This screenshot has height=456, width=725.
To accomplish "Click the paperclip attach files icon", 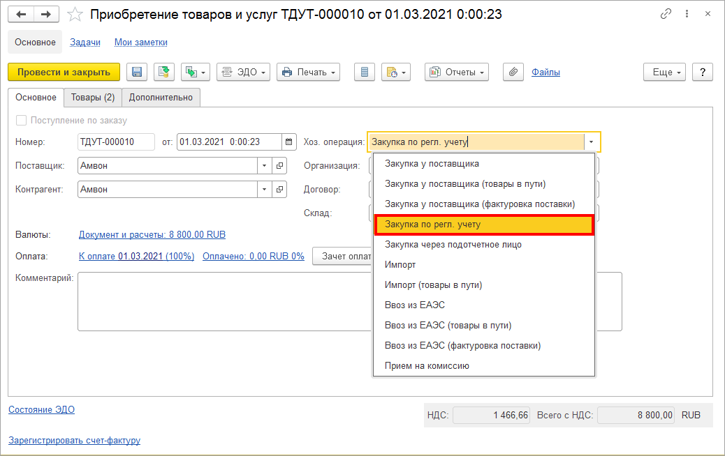I will coord(513,72).
